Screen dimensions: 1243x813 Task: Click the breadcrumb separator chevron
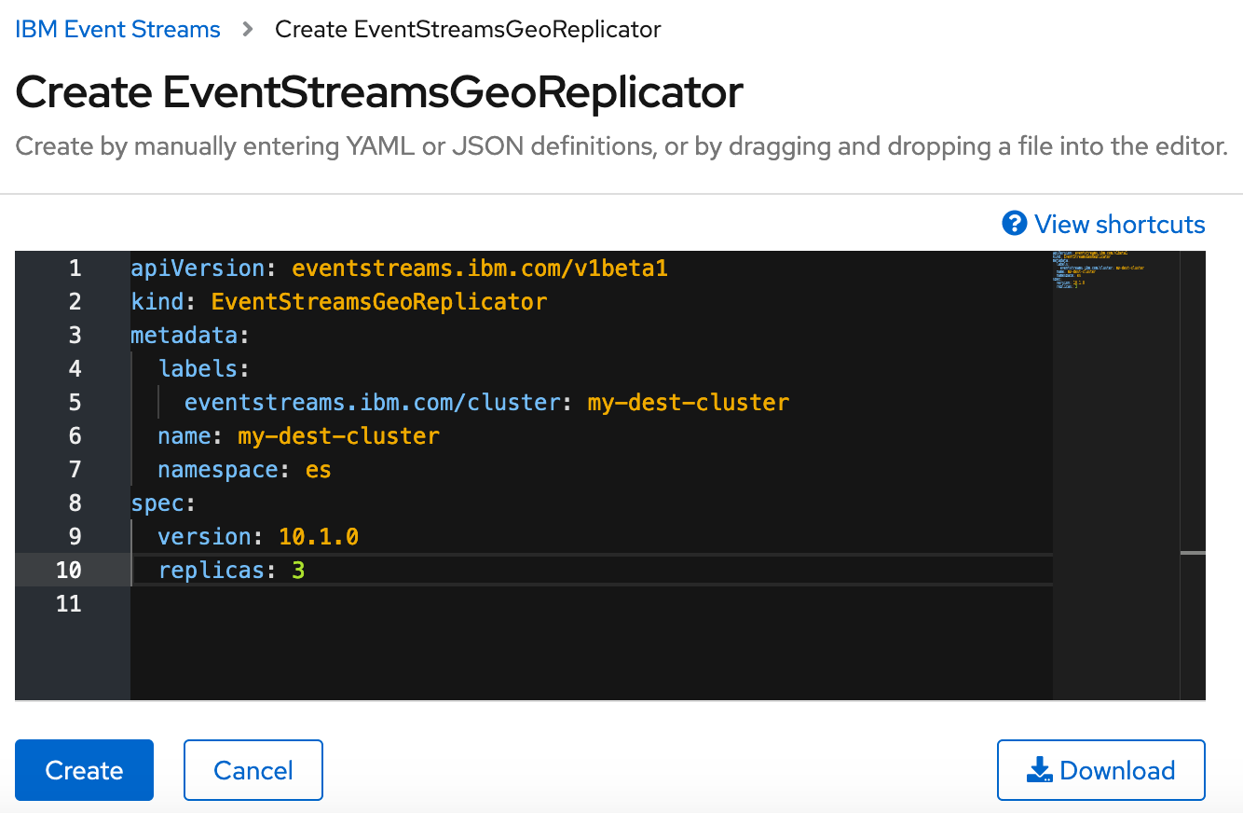click(x=246, y=29)
